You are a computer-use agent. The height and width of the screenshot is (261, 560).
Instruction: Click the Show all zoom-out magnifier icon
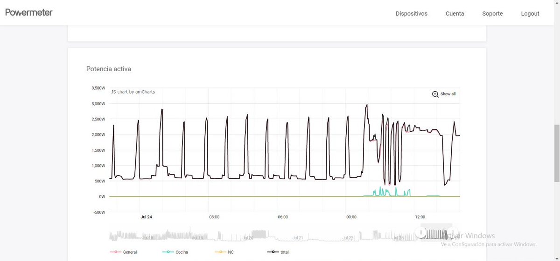pos(435,94)
